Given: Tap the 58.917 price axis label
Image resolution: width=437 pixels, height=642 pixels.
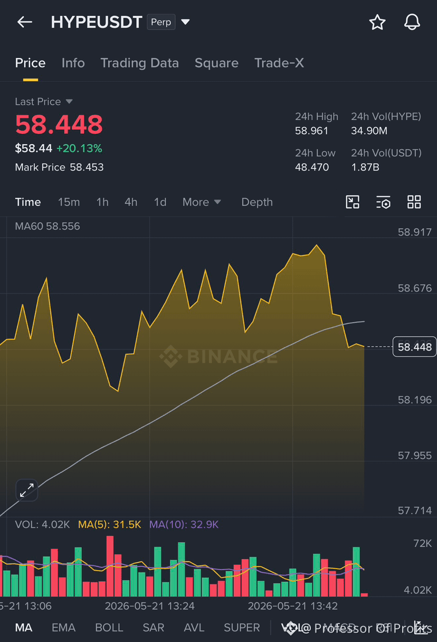Looking at the screenshot, I should point(414,232).
